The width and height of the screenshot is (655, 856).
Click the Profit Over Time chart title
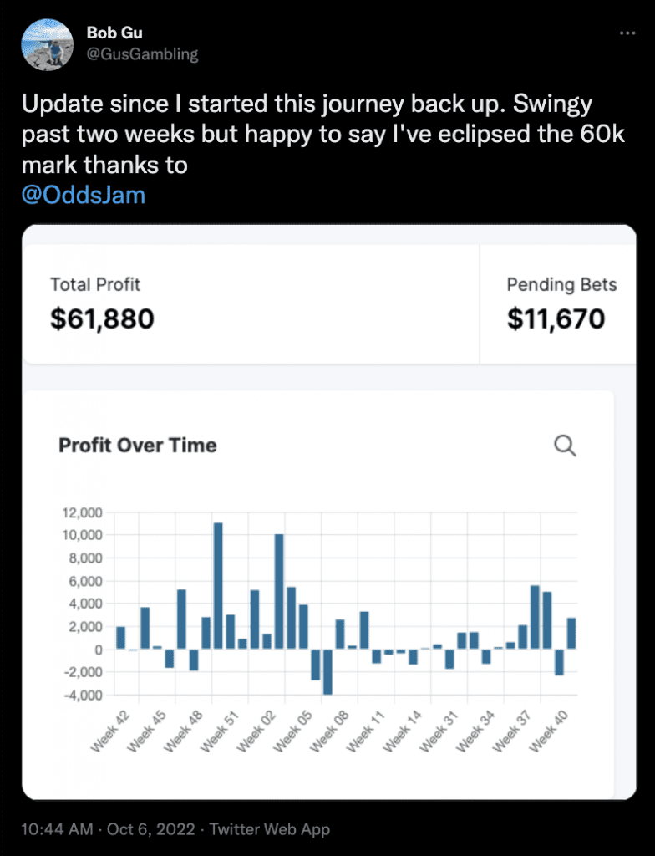(138, 446)
